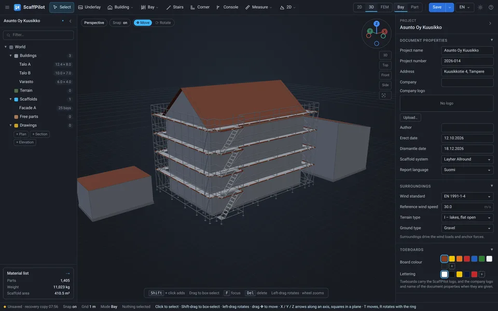498x311 pixels.
Task: Open the Measure tool dropdown
Action: point(258,7)
